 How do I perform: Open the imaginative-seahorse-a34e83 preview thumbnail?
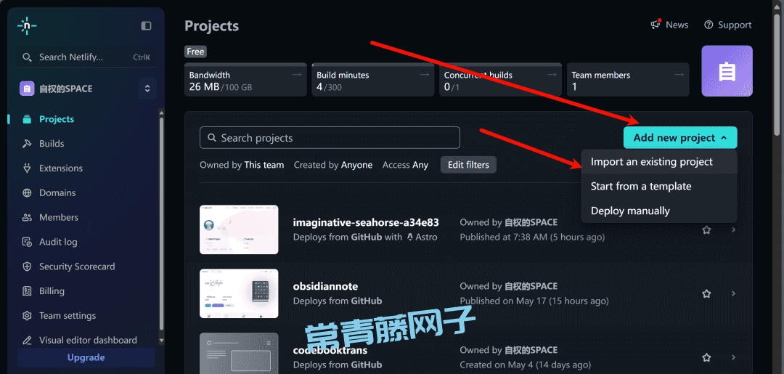pyautogui.click(x=239, y=229)
